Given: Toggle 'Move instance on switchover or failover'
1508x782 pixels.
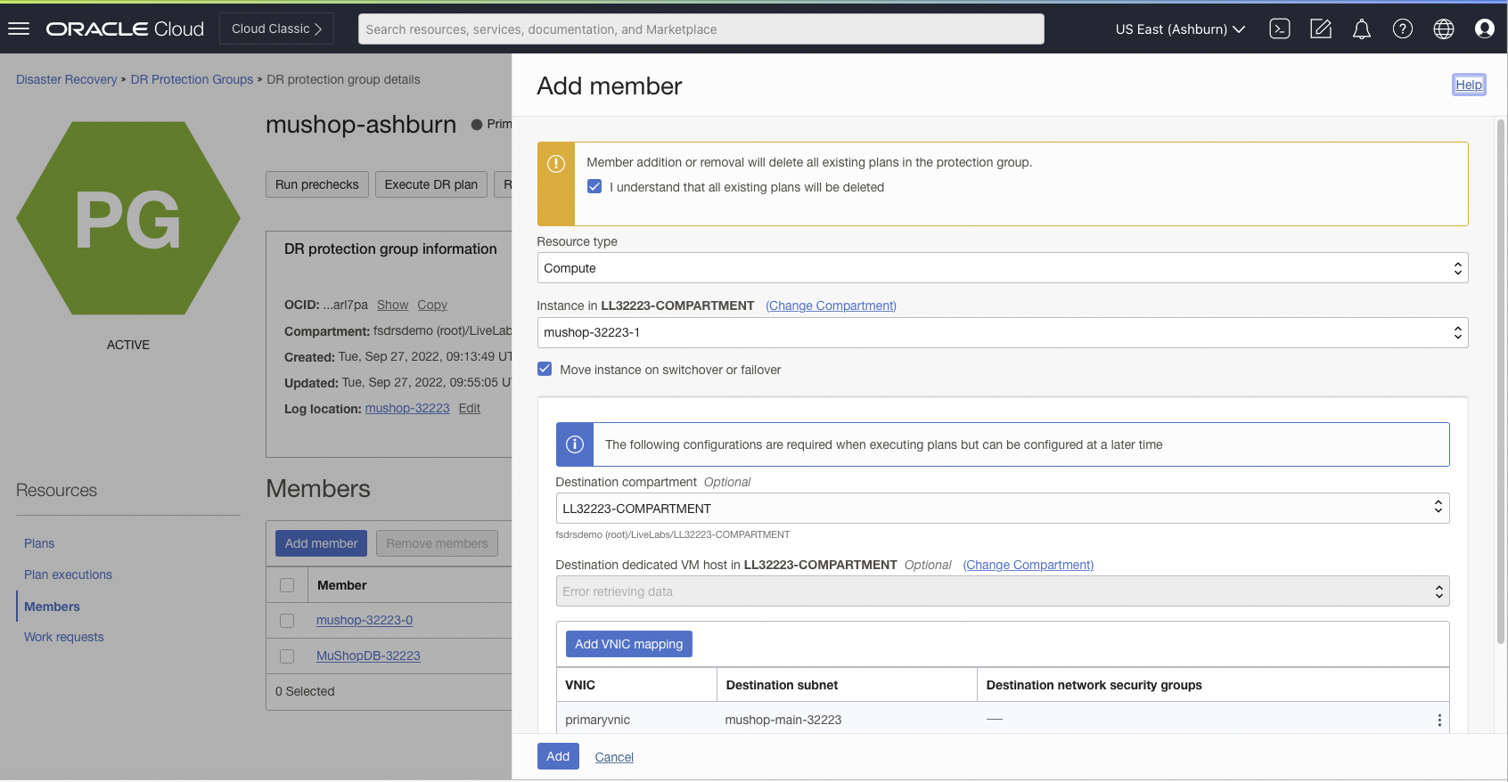Looking at the screenshot, I should pyautogui.click(x=545, y=369).
